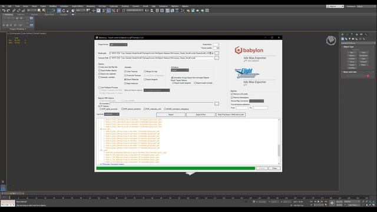Image resolution: width=377 pixels, height=212 pixels.
Task: Open the Babylon menu
Action: point(185,6)
